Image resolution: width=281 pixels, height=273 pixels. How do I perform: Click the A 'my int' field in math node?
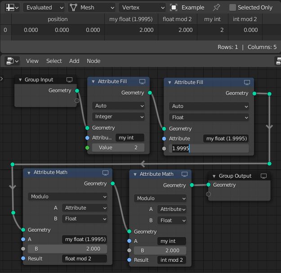click(x=172, y=241)
